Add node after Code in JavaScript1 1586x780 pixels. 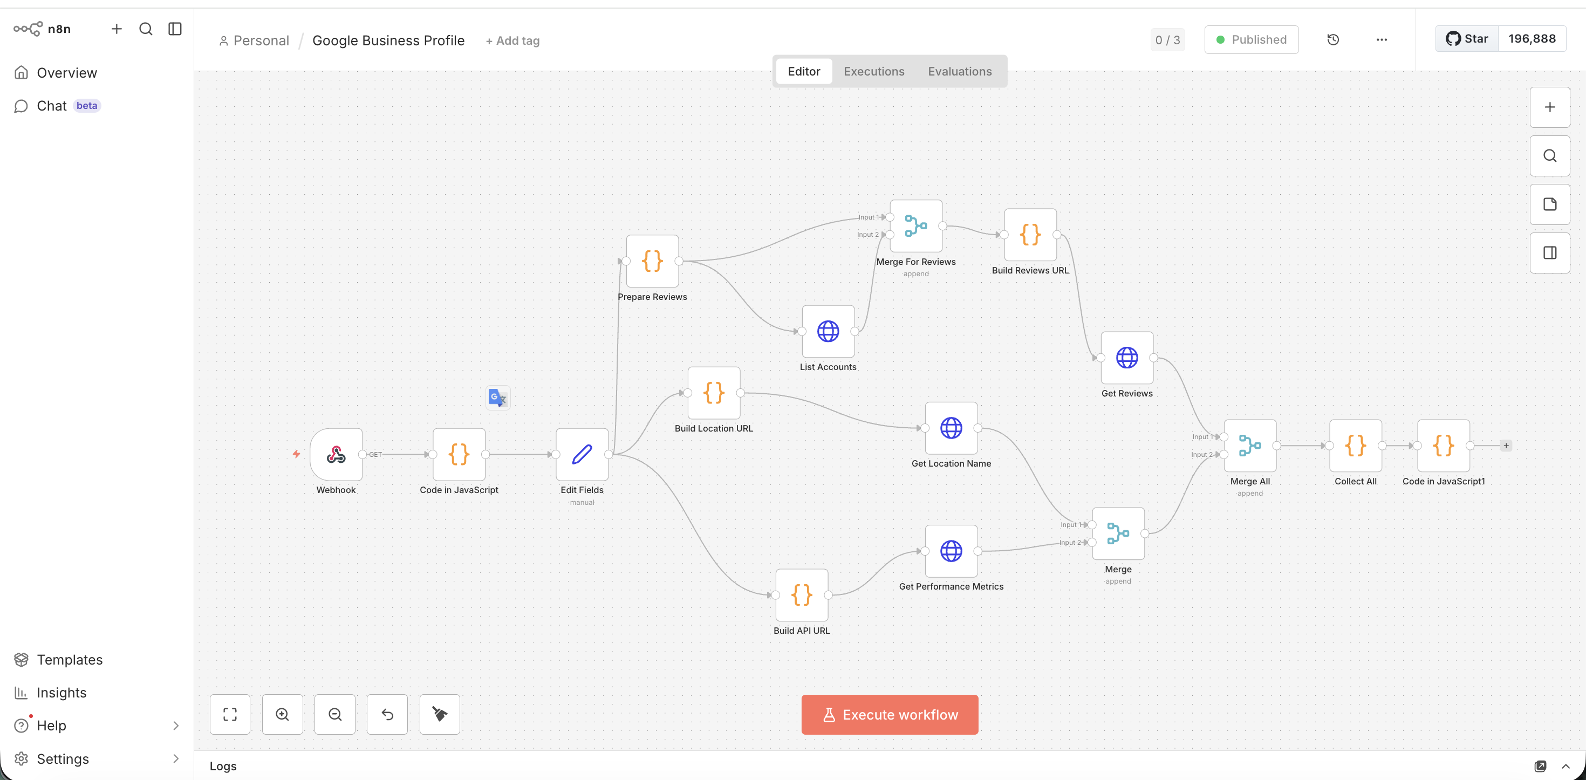pos(1506,446)
